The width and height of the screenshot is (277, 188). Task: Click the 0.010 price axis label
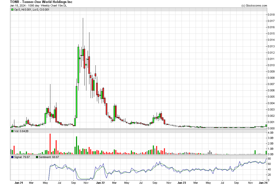(271, 65)
